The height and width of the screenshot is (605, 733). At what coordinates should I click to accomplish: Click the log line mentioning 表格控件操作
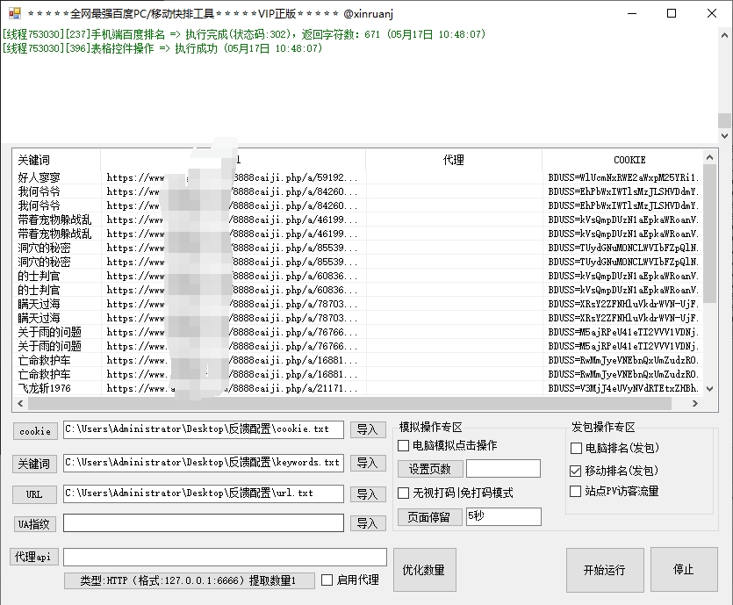(x=162, y=48)
